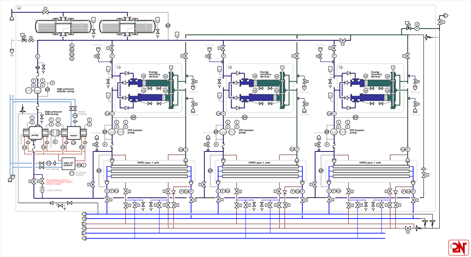Select the actuated valve below the top-right outlet arrow
The image size is (471, 257).
tap(441, 22)
